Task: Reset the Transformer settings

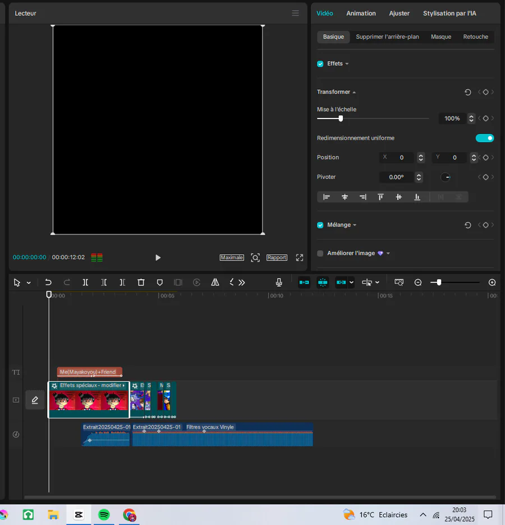Action: tap(468, 92)
